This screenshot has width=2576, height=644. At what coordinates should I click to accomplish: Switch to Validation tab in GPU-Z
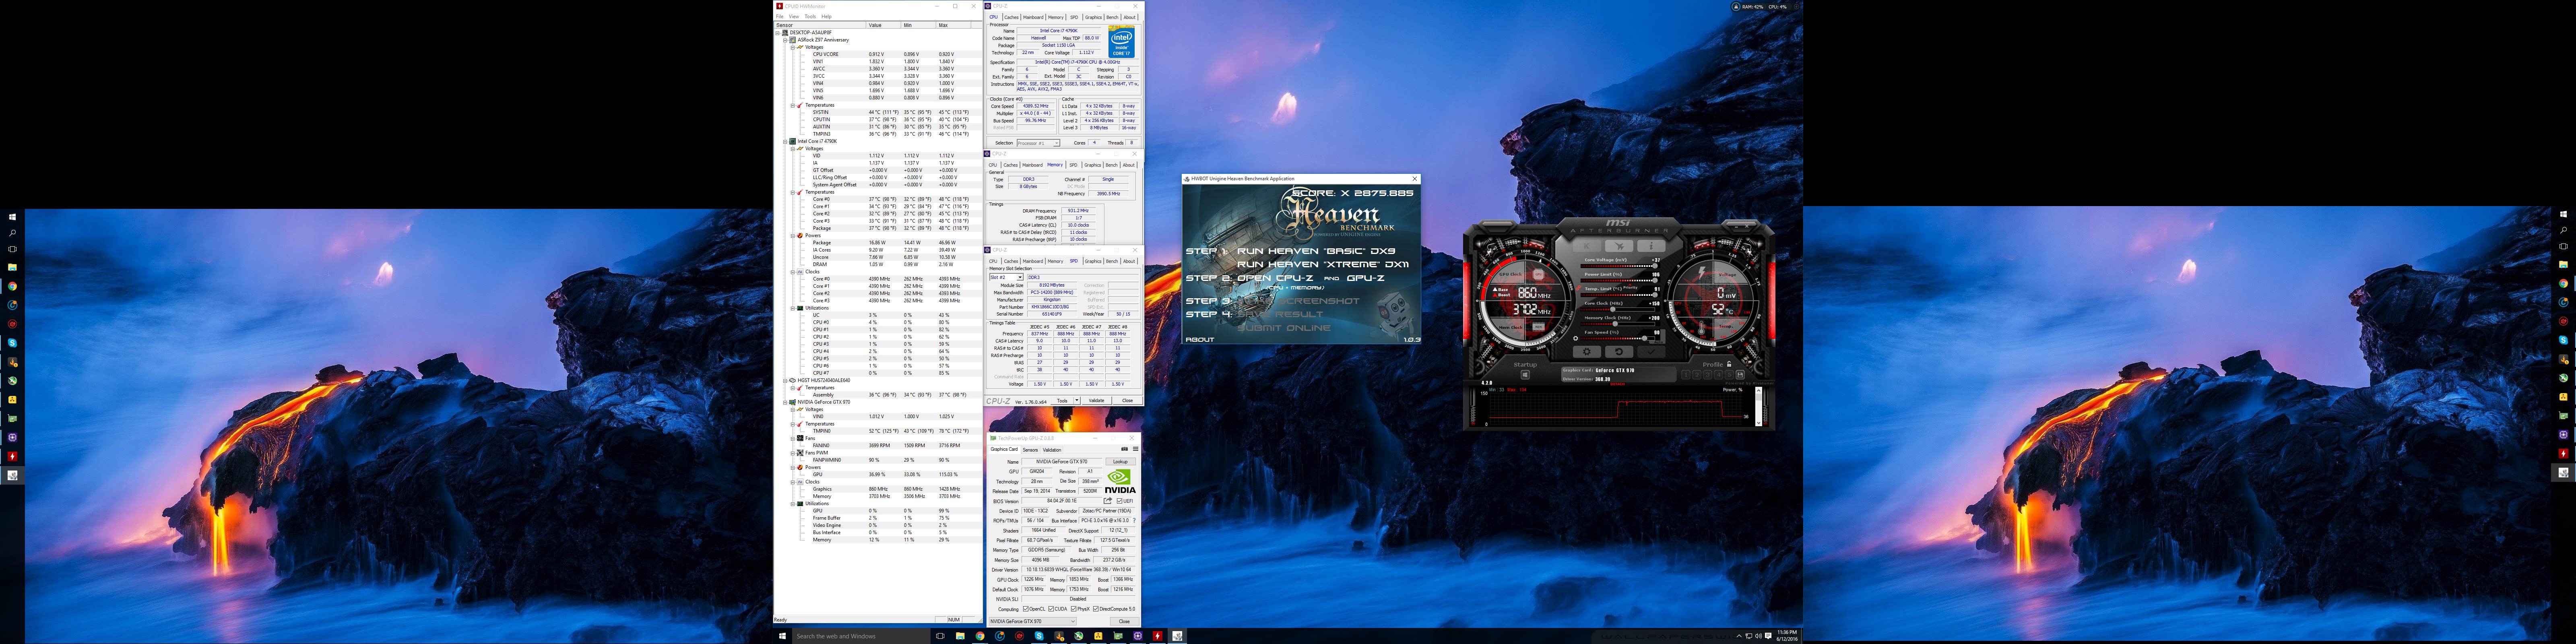pyautogui.click(x=1052, y=450)
